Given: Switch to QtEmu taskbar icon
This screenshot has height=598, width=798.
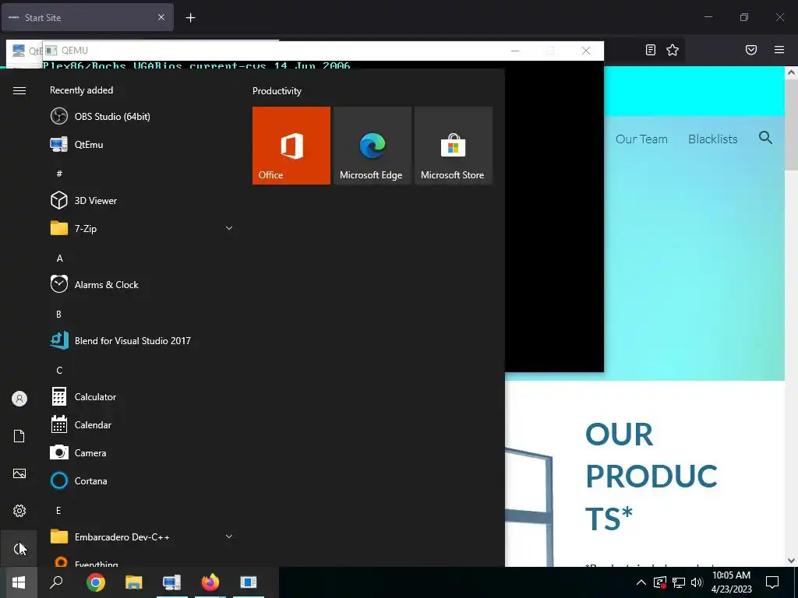Looking at the screenshot, I should click(172, 582).
